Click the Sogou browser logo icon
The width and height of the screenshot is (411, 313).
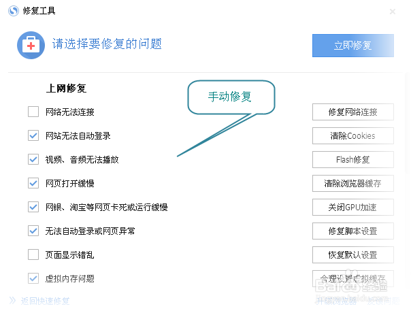tap(14, 11)
